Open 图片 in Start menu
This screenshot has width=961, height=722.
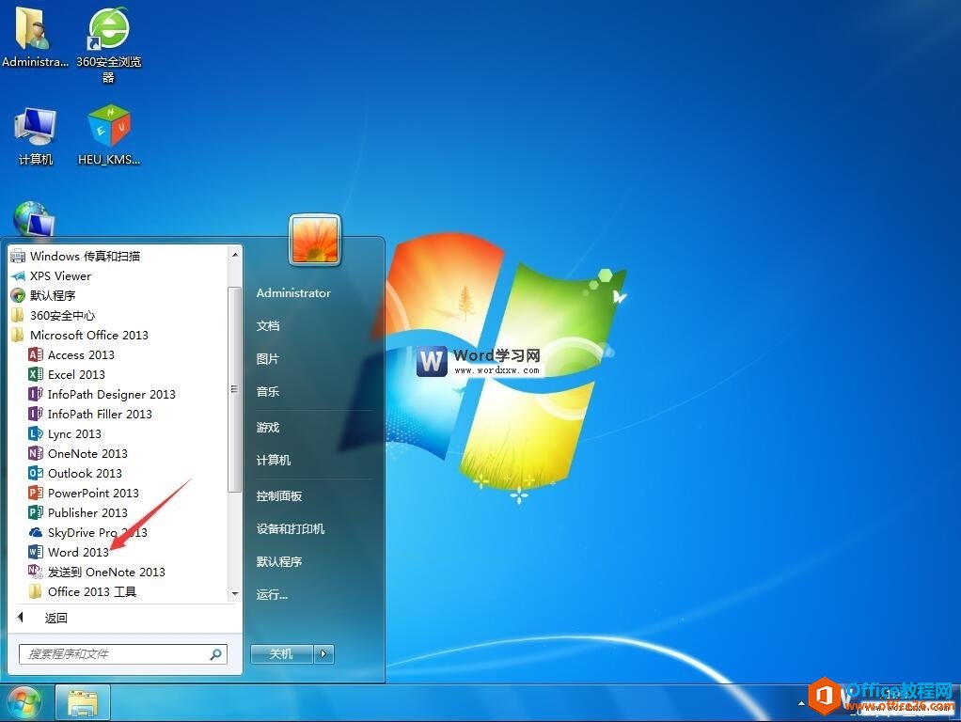(268, 358)
